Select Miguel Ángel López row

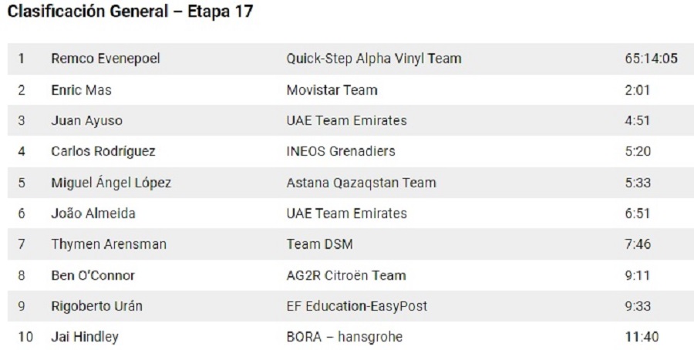pos(111,183)
